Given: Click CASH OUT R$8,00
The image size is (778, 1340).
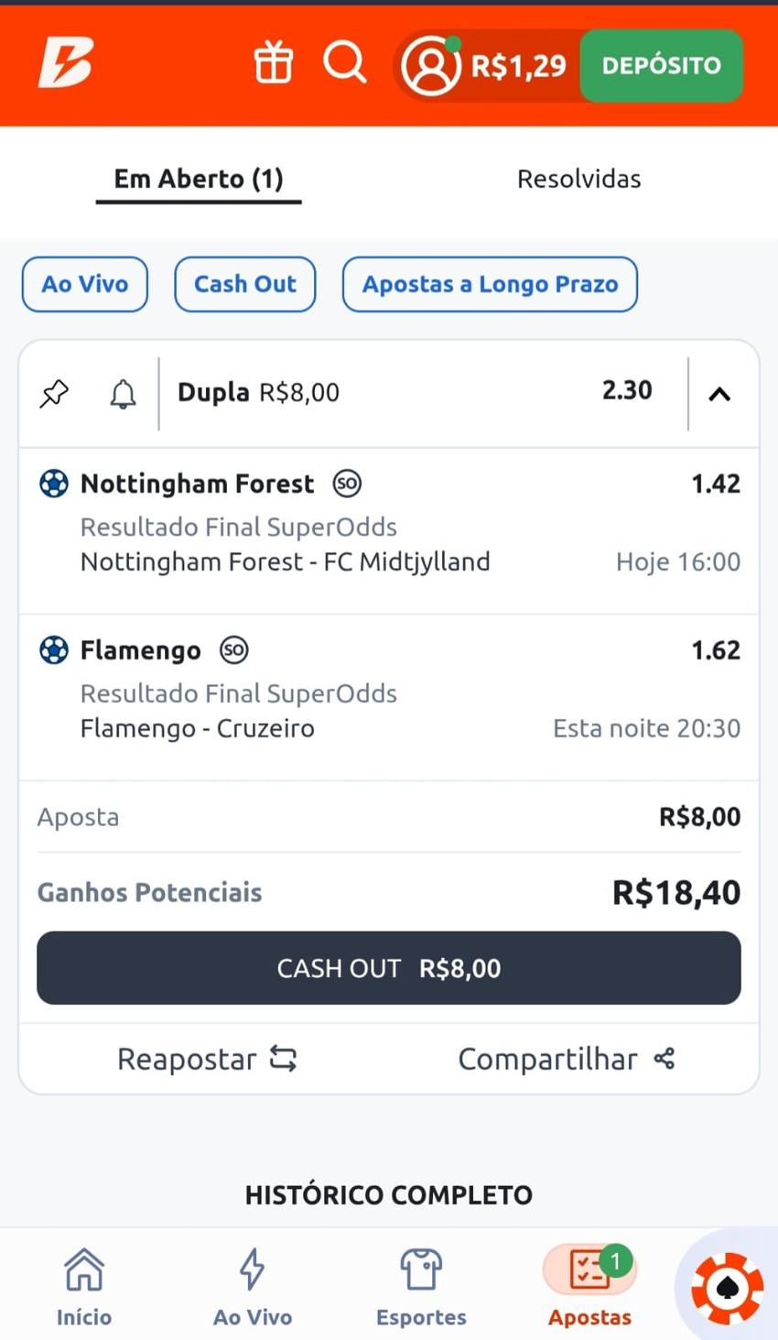Looking at the screenshot, I should tap(388, 967).
